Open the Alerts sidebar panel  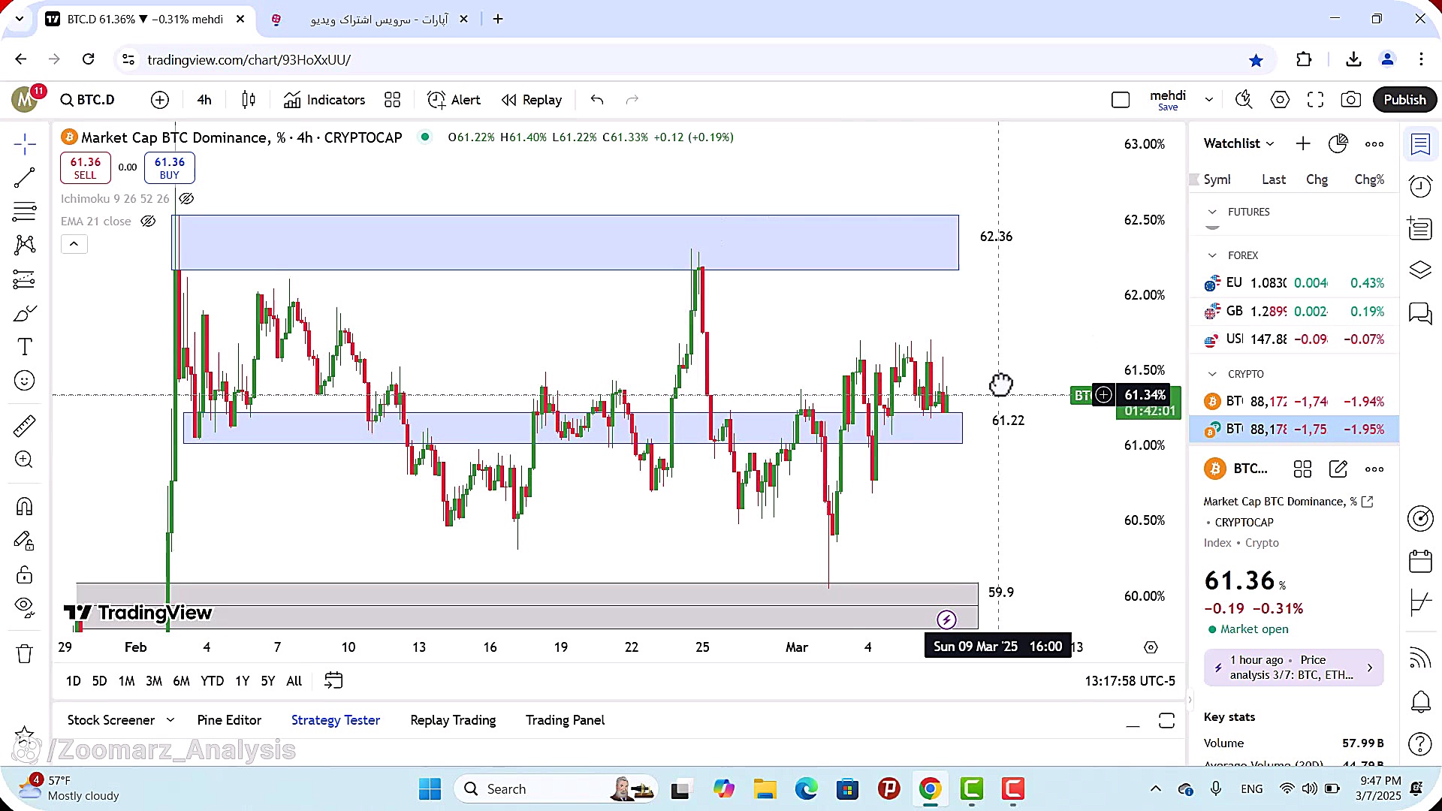pyautogui.click(x=1420, y=185)
